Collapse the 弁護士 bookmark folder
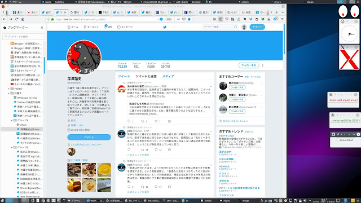The width and height of the screenshot is (361, 203). 9,93
